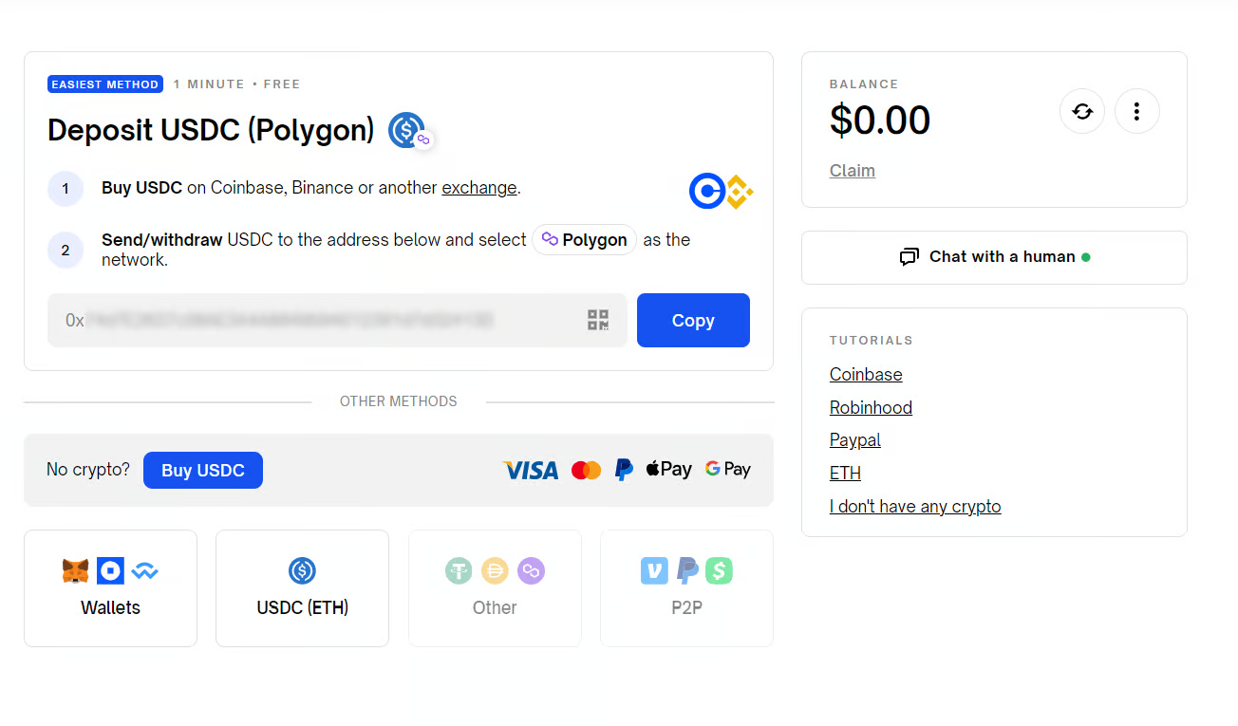The height and width of the screenshot is (726, 1238).
Task: Open the balance options three-dot menu
Action: [x=1137, y=111]
